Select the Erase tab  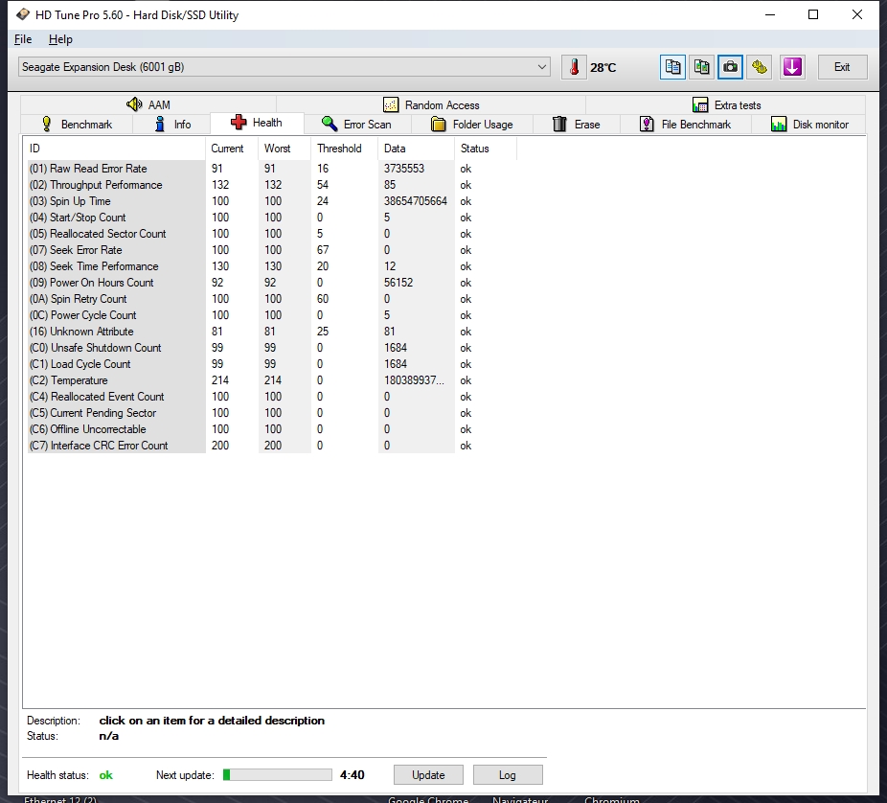coord(576,125)
